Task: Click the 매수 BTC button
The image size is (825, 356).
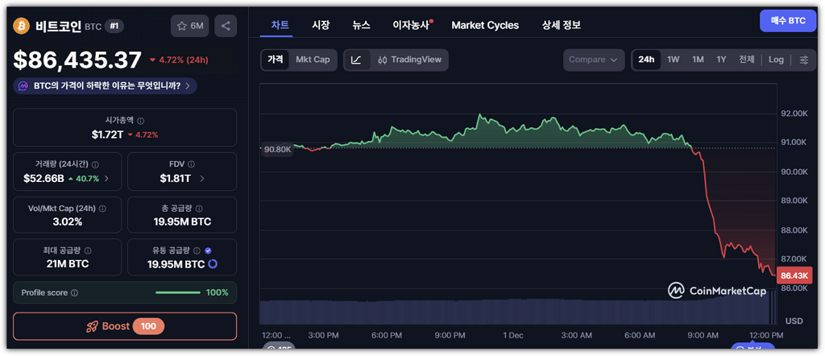Action: [x=788, y=21]
